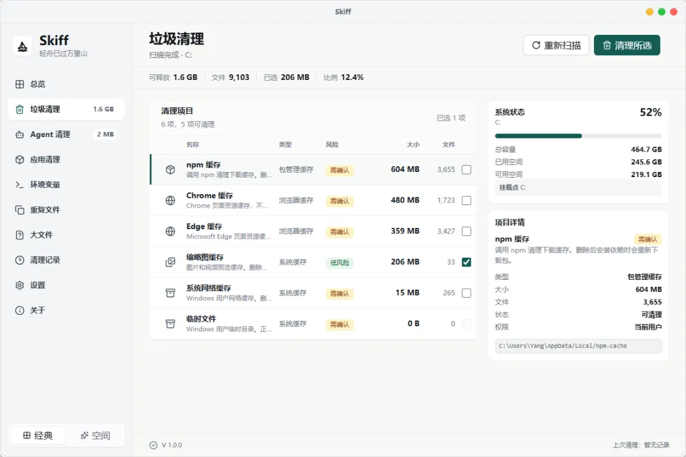The image size is (686, 457).
Task: Click the terminal prompt icon beside 环境变量
Action: tap(20, 185)
